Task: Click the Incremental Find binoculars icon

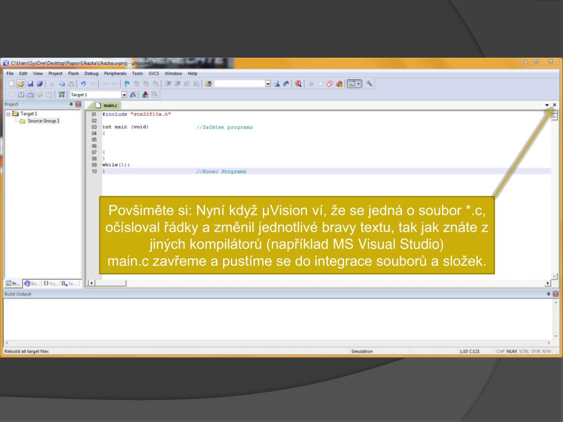Action: pos(286,84)
